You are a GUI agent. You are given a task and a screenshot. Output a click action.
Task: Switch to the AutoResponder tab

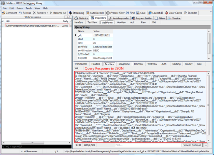119,18
